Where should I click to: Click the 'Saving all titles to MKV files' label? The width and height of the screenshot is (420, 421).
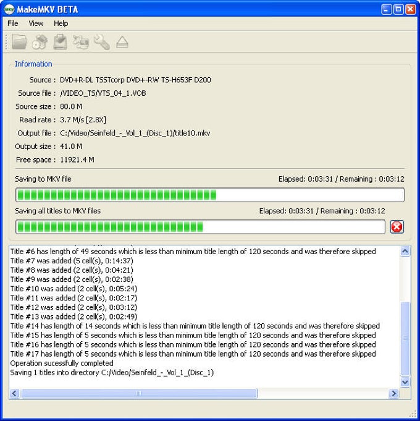click(x=57, y=211)
